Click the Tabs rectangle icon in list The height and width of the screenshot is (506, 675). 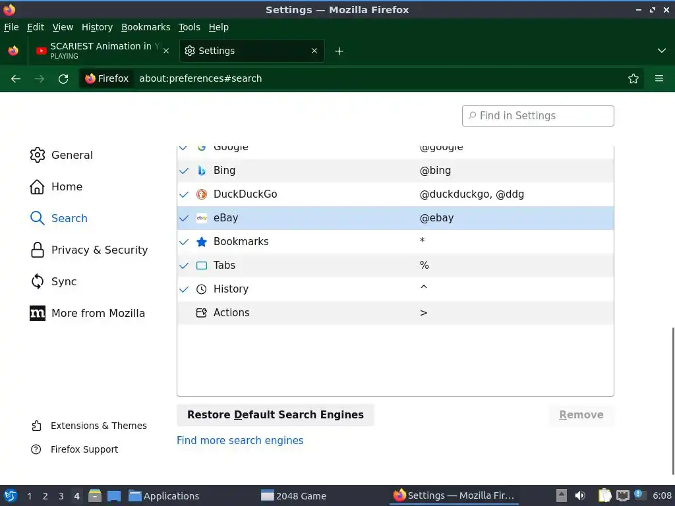click(202, 266)
